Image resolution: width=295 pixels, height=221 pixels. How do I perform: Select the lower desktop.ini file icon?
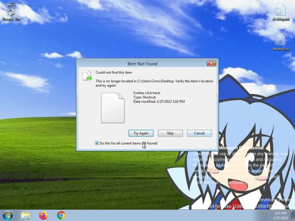click(x=281, y=42)
